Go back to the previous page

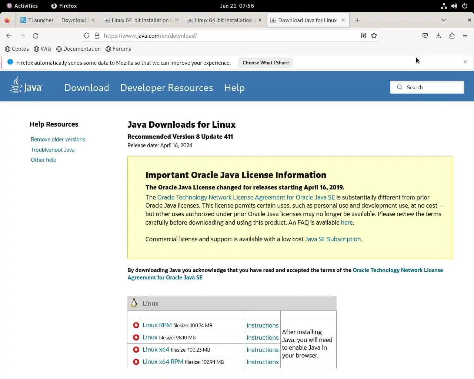coord(9,36)
